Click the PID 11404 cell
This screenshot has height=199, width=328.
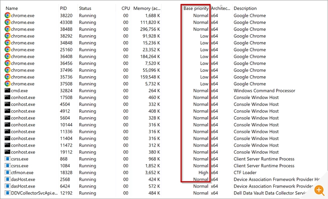[x=66, y=138]
